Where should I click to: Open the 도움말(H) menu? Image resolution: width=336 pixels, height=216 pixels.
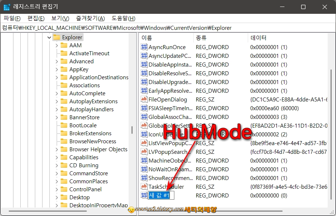[x=124, y=18]
